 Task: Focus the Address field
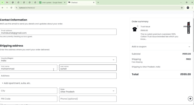point(58,76)
